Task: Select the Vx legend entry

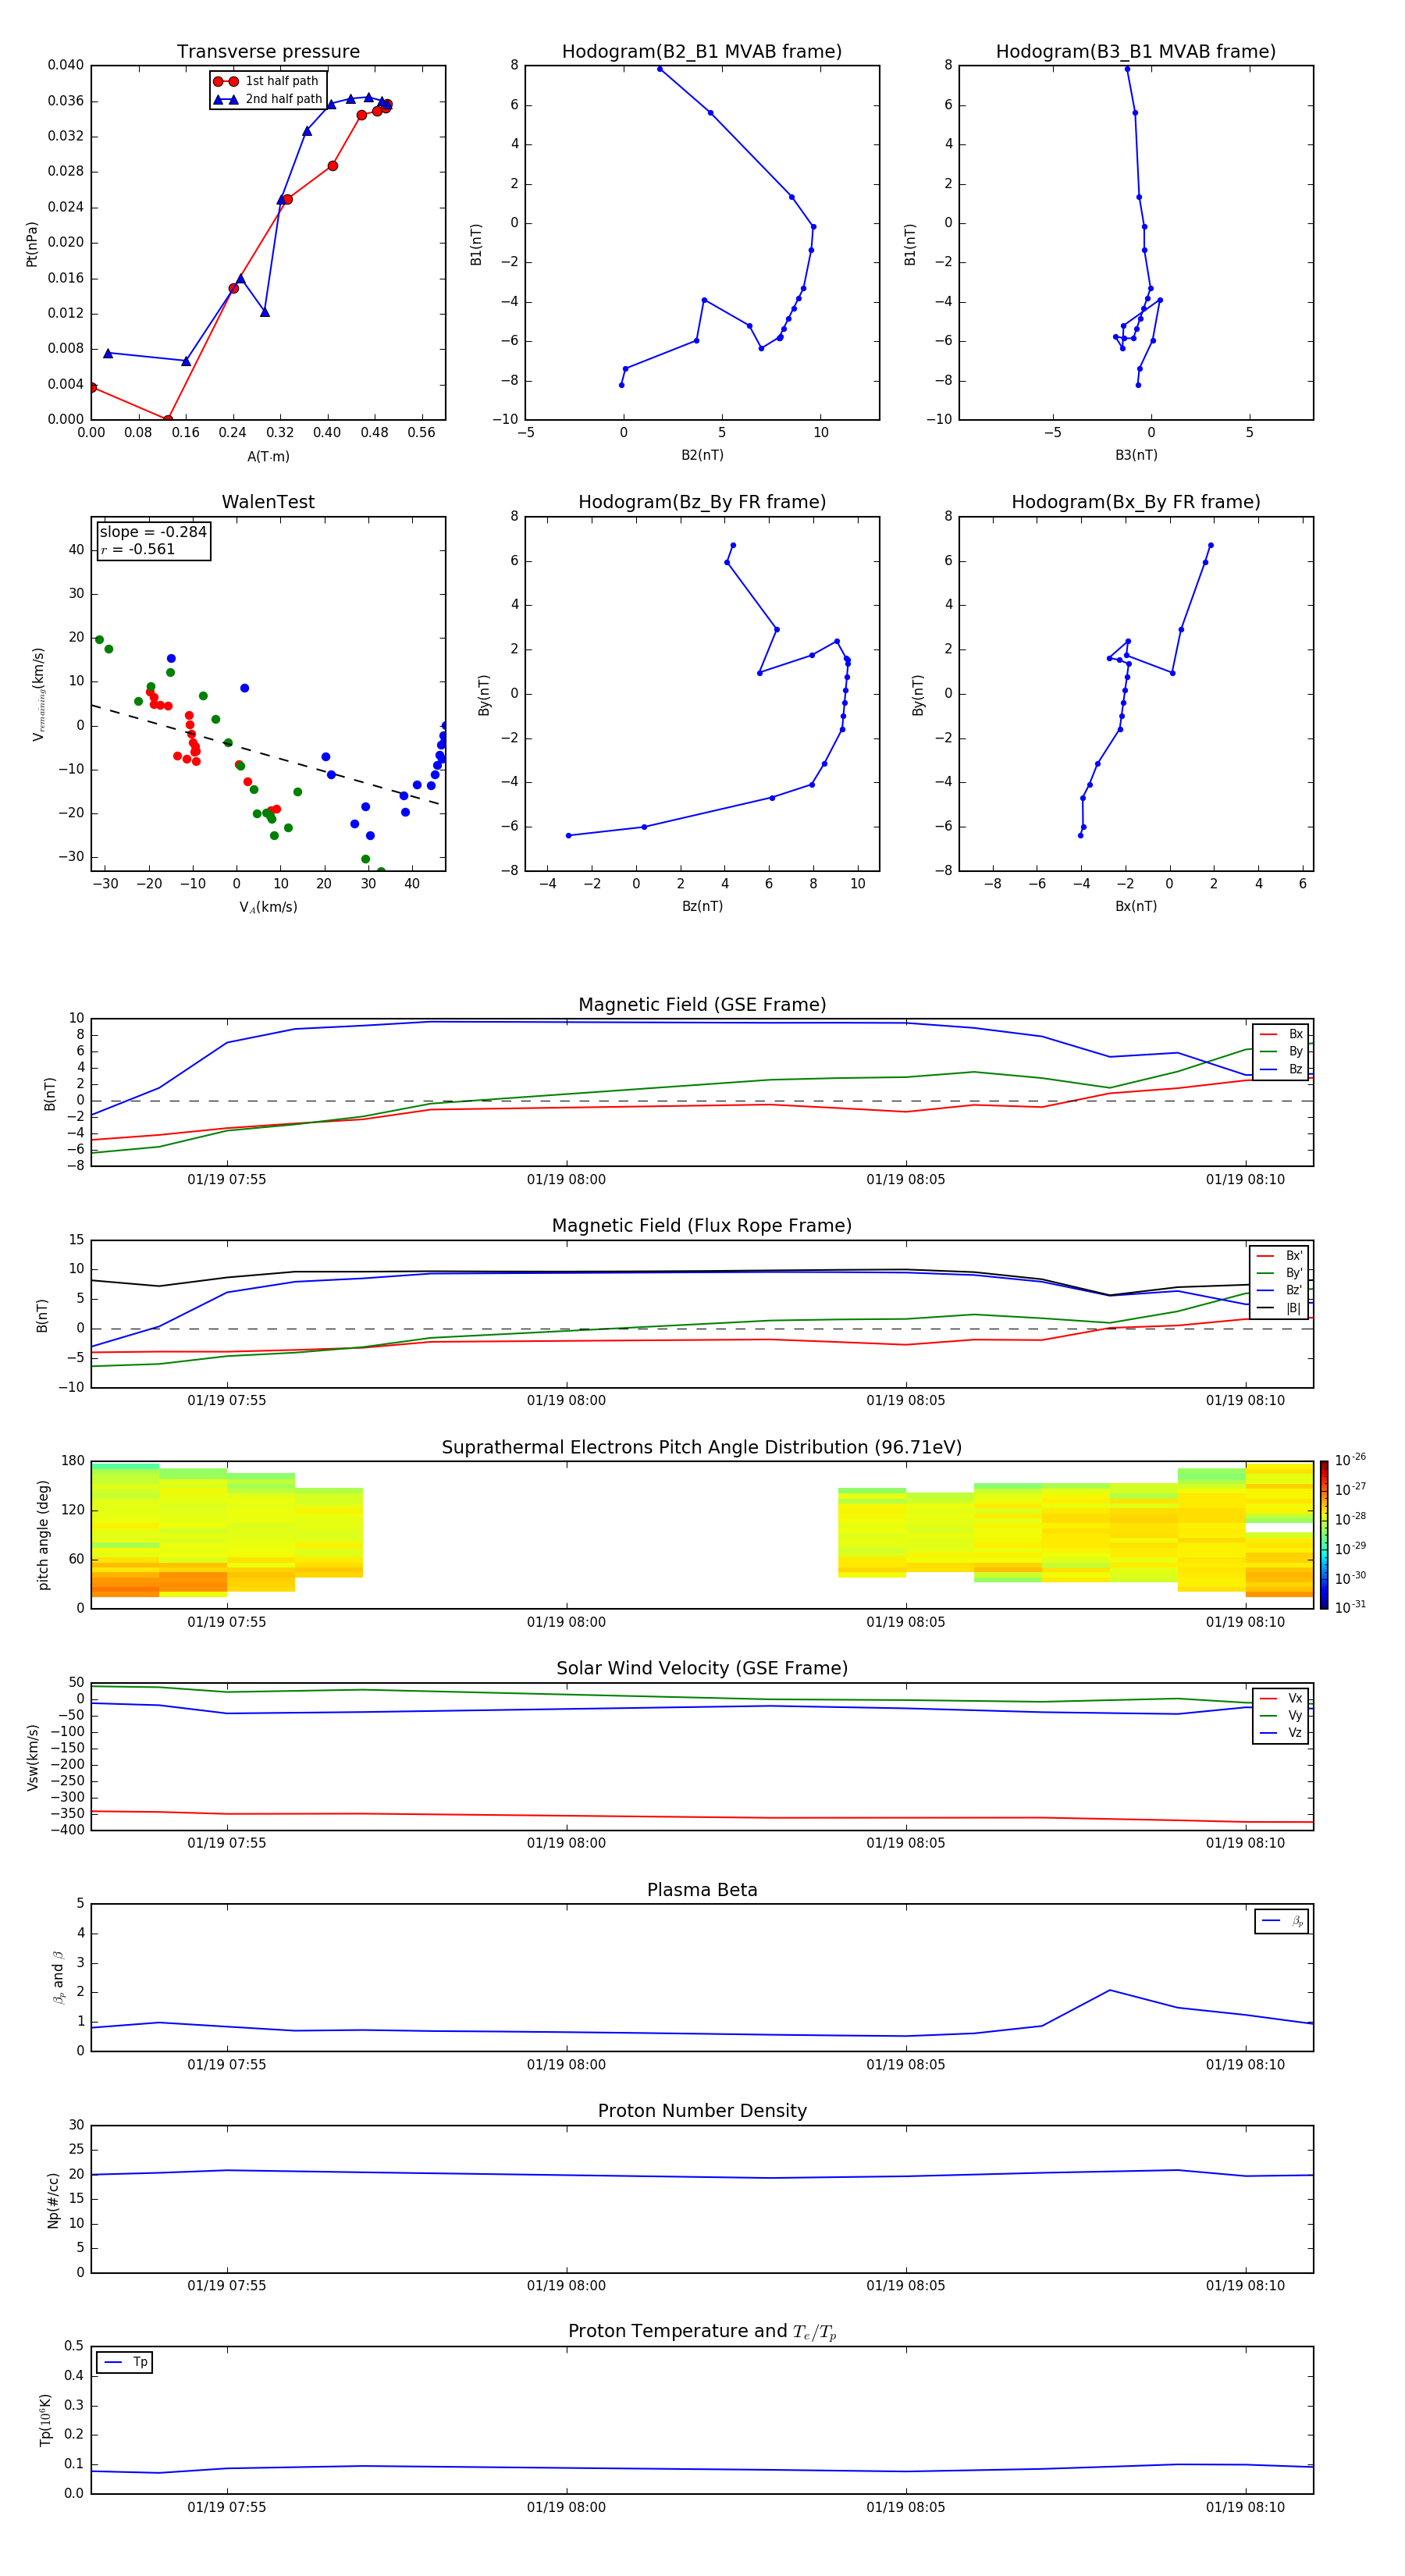Action: (1281, 1698)
